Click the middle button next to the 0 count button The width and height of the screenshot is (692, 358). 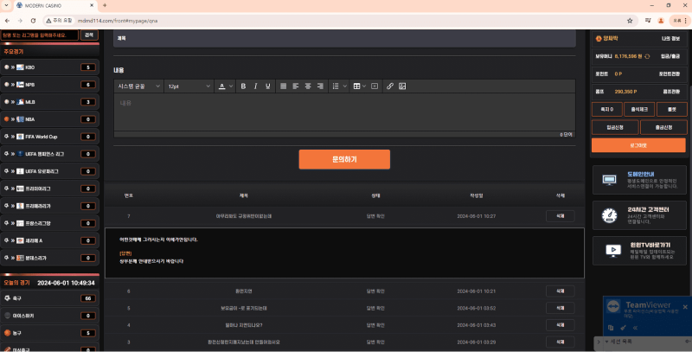[639, 110]
